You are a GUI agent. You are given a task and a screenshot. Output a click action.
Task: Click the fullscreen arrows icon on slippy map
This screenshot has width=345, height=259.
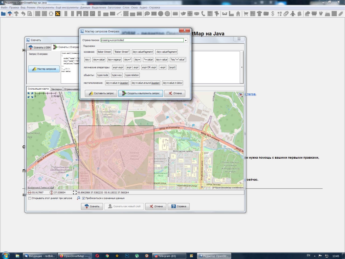[x=30, y=95]
